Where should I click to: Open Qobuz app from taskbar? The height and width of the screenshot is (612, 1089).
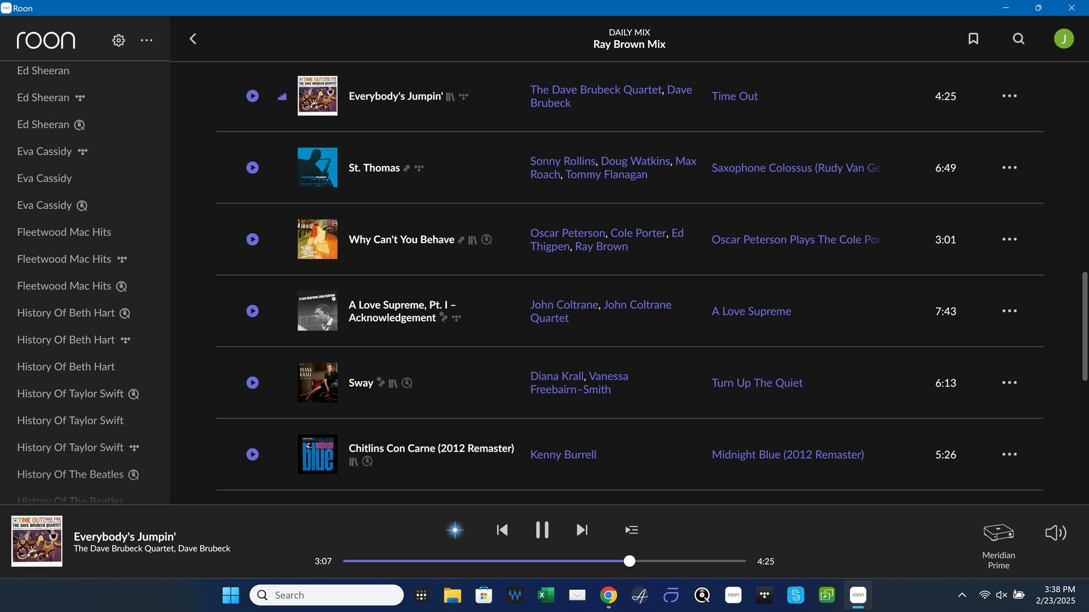point(702,595)
